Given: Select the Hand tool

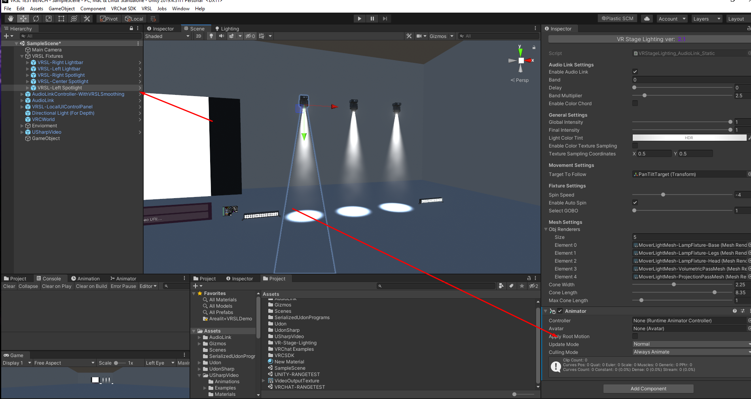Looking at the screenshot, I should pos(11,19).
